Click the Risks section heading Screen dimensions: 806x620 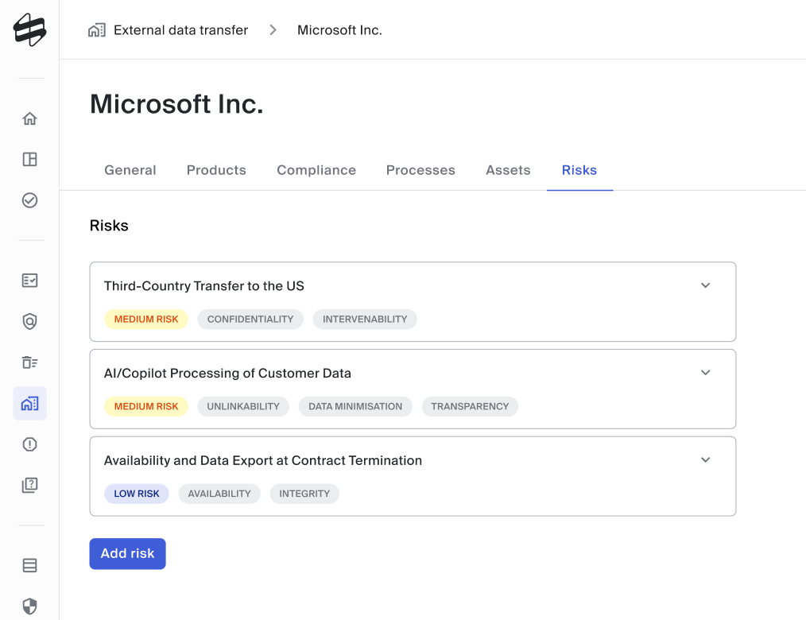(109, 226)
